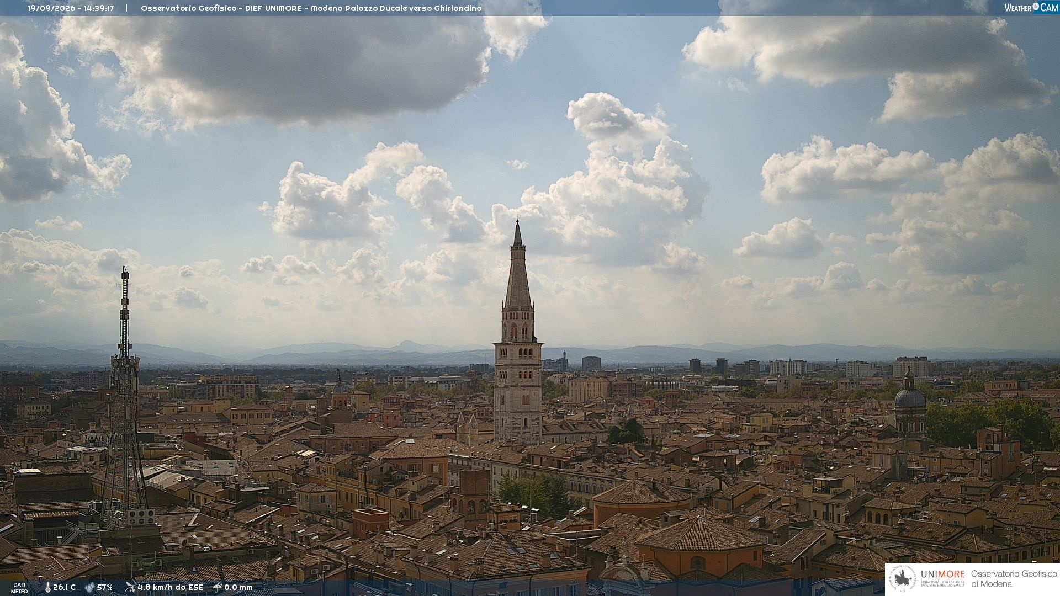Open the Osservatorio Geofisico di Modena banner
The width and height of the screenshot is (1060, 596).
pos(972,579)
